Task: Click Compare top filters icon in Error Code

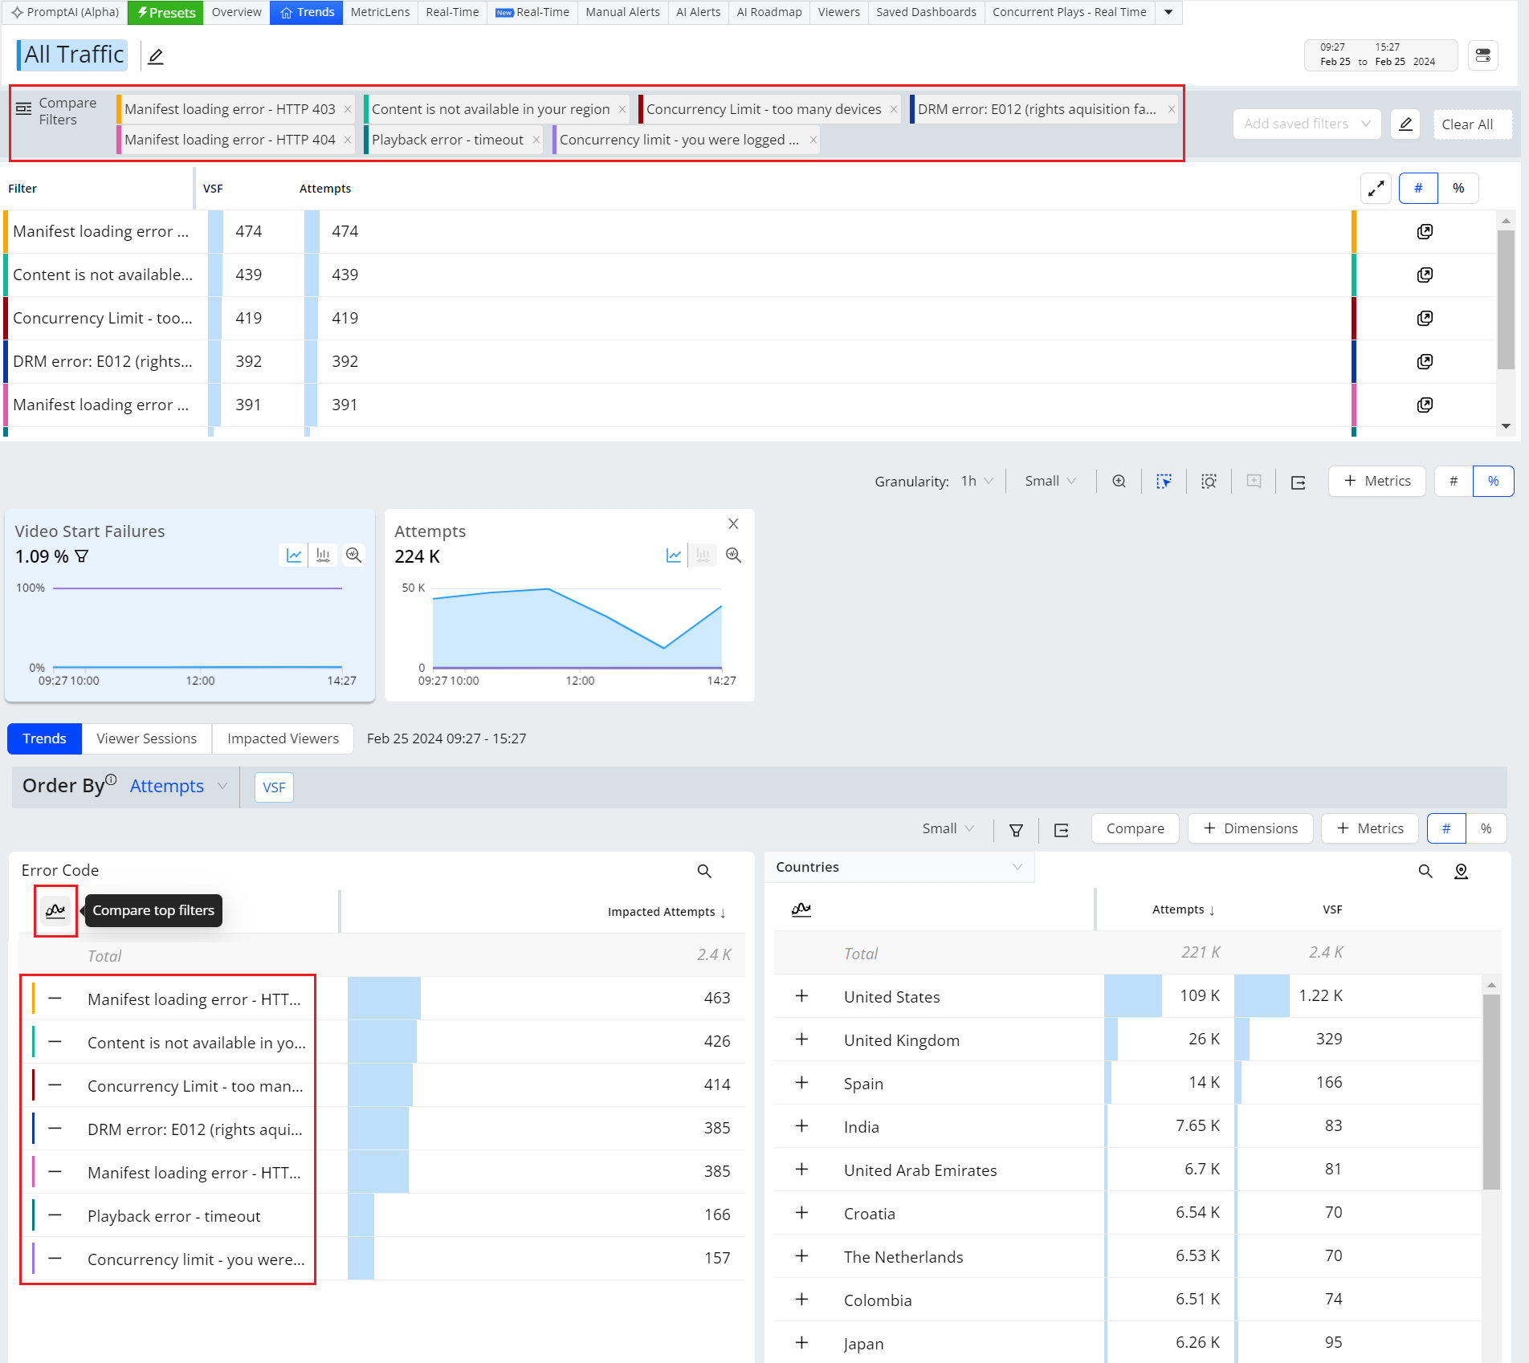Action: [55, 910]
